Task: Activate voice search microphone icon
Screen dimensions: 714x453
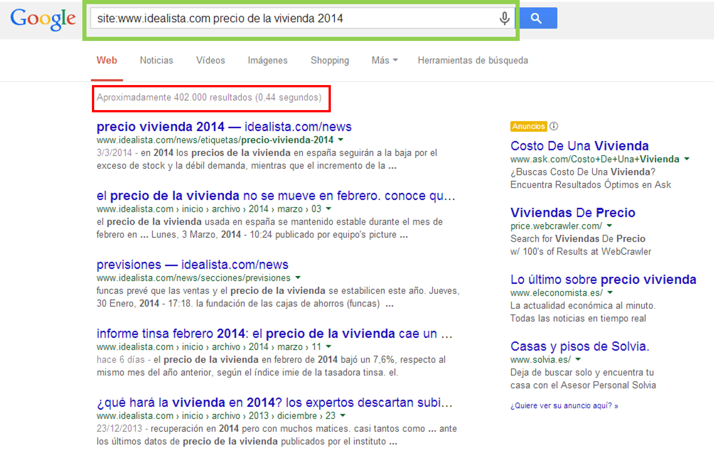Action: [504, 18]
